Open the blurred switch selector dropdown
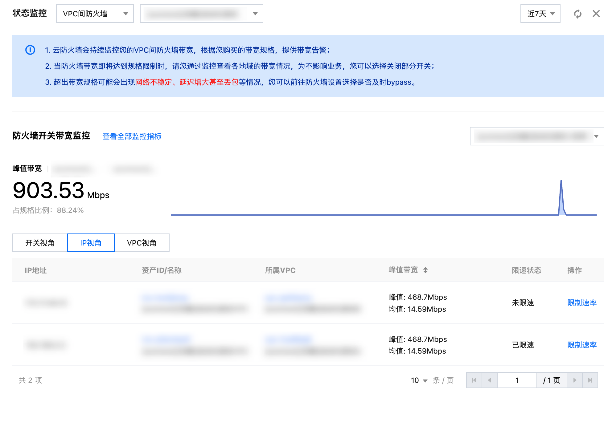This screenshot has height=422, width=608. (x=537, y=136)
